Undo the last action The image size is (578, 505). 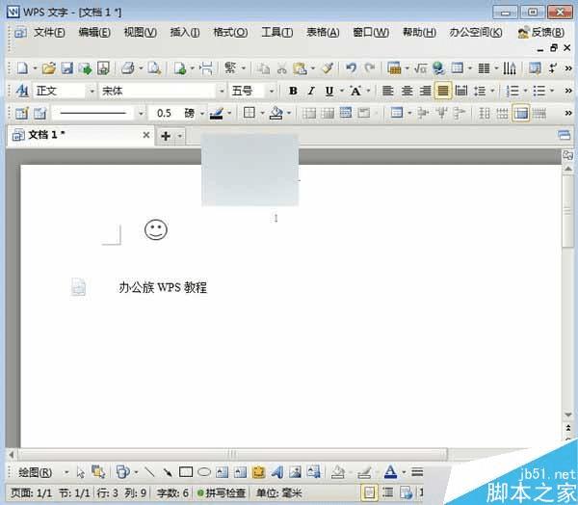click(351, 68)
